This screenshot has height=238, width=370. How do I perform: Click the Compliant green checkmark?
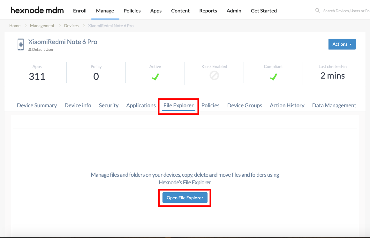pos(274,77)
